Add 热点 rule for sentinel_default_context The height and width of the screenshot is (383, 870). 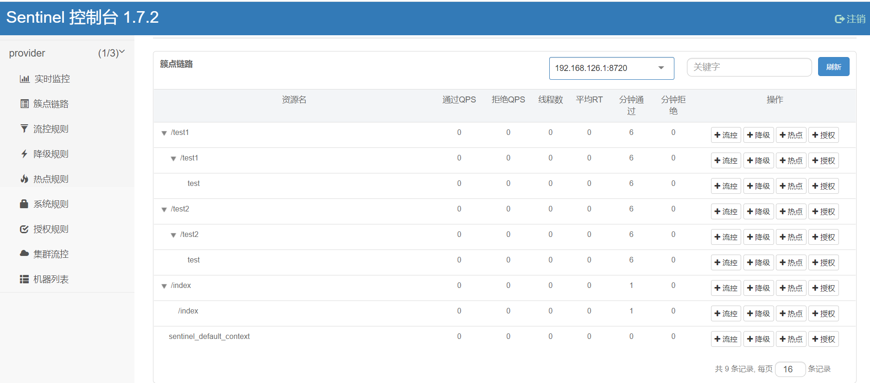point(791,339)
